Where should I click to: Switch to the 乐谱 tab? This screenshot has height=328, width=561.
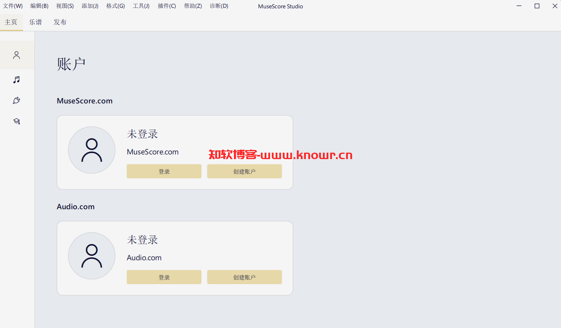tap(36, 22)
